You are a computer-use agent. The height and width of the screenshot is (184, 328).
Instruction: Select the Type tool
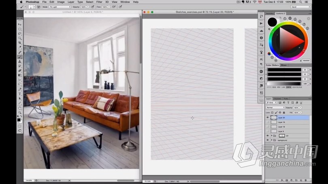pyautogui.click(x=19, y=93)
